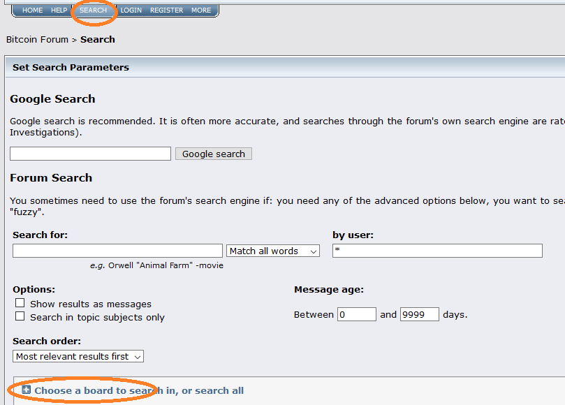This screenshot has height=405, width=565.
Task: Click the minimum message age field
Action: [x=357, y=314]
